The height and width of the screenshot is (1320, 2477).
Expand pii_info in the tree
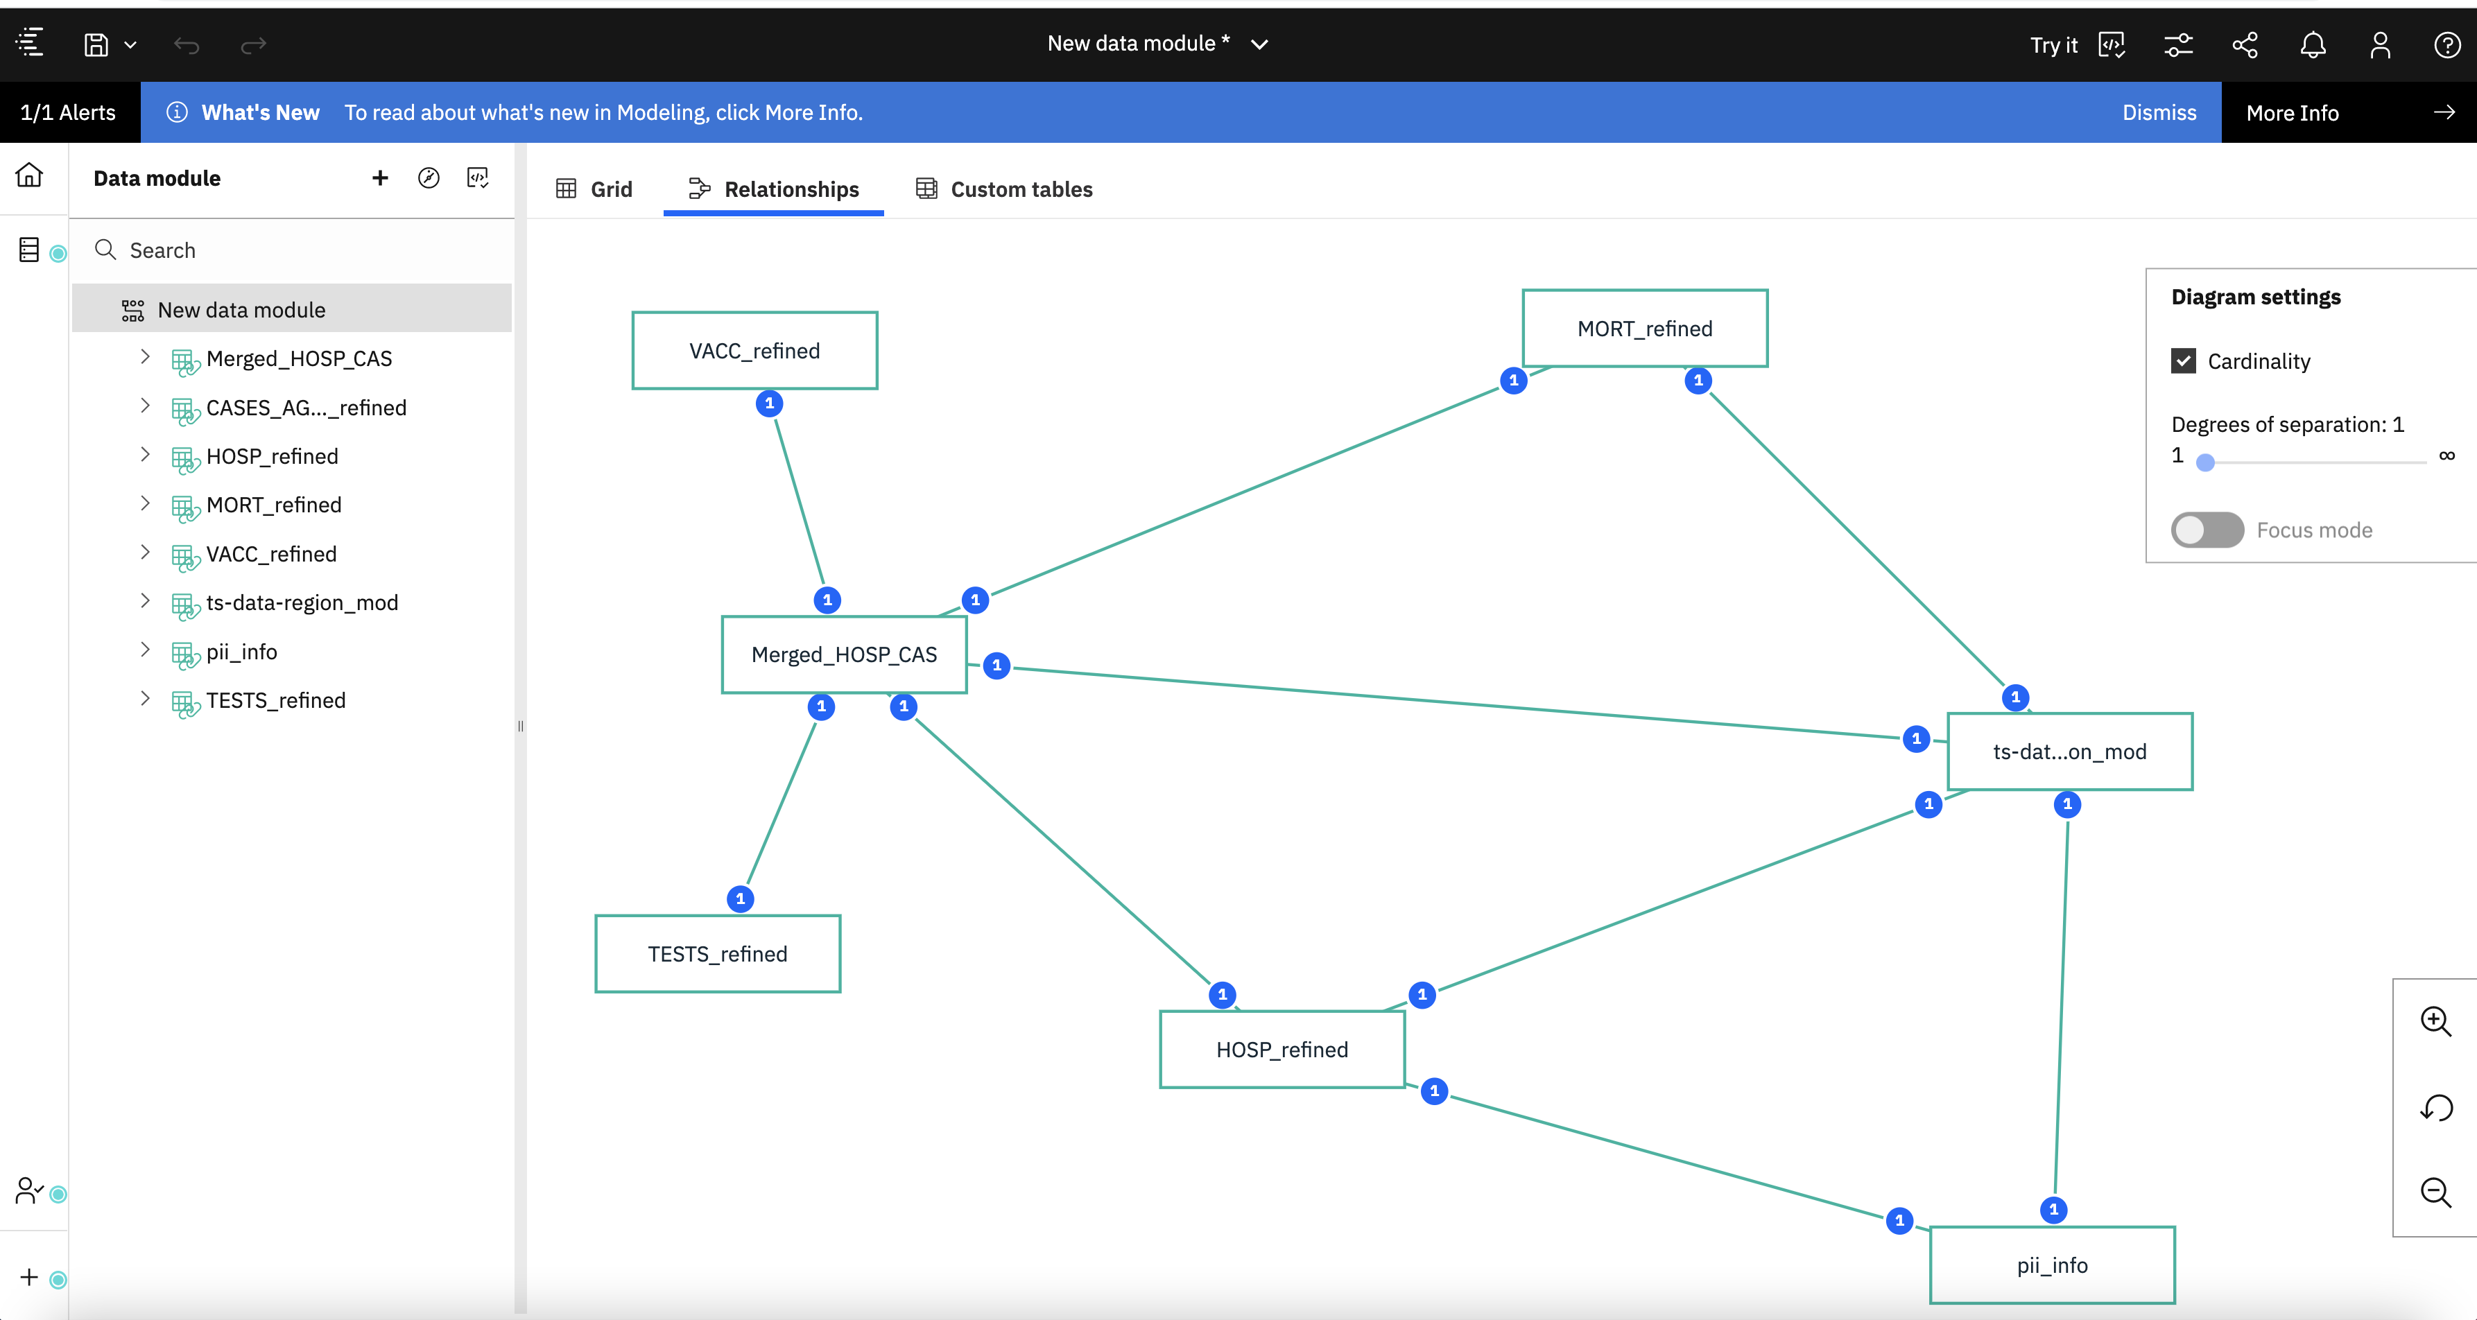145,650
